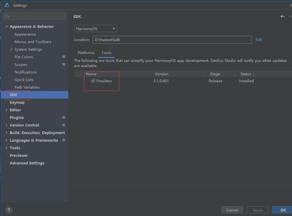
Task: Open the HarmonyOS SDK dropdown
Action: tap(96, 29)
